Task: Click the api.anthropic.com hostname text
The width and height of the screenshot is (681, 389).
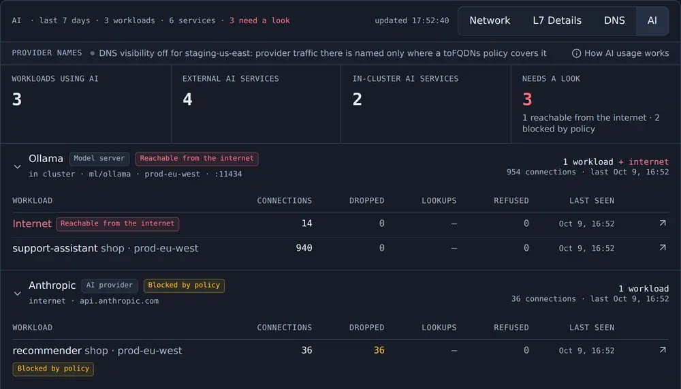Action: tap(119, 300)
